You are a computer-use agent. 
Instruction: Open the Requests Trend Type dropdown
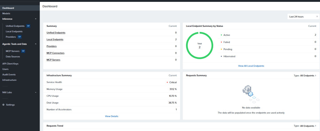coord(305,126)
